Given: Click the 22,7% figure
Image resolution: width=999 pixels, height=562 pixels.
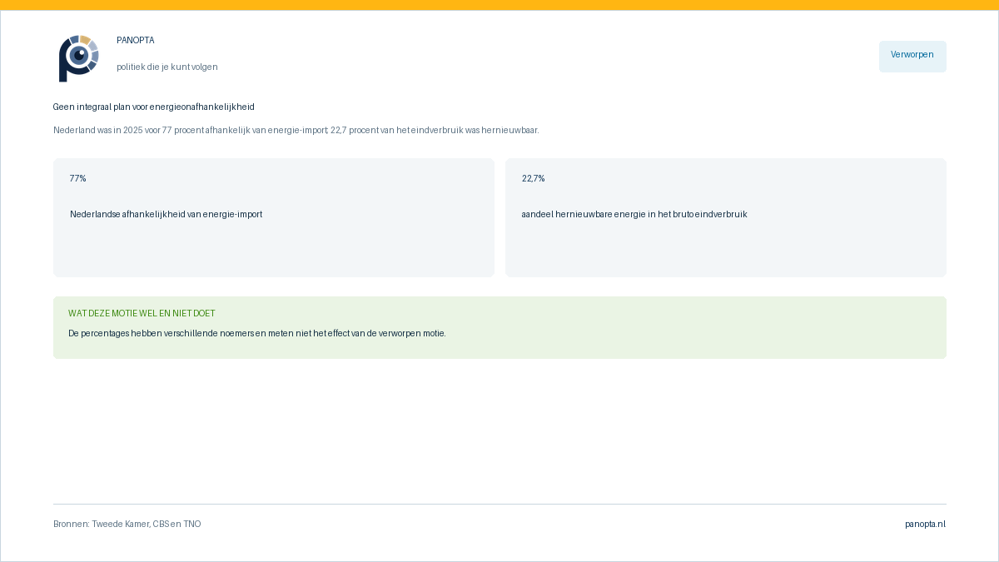Looking at the screenshot, I should (534, 179).
